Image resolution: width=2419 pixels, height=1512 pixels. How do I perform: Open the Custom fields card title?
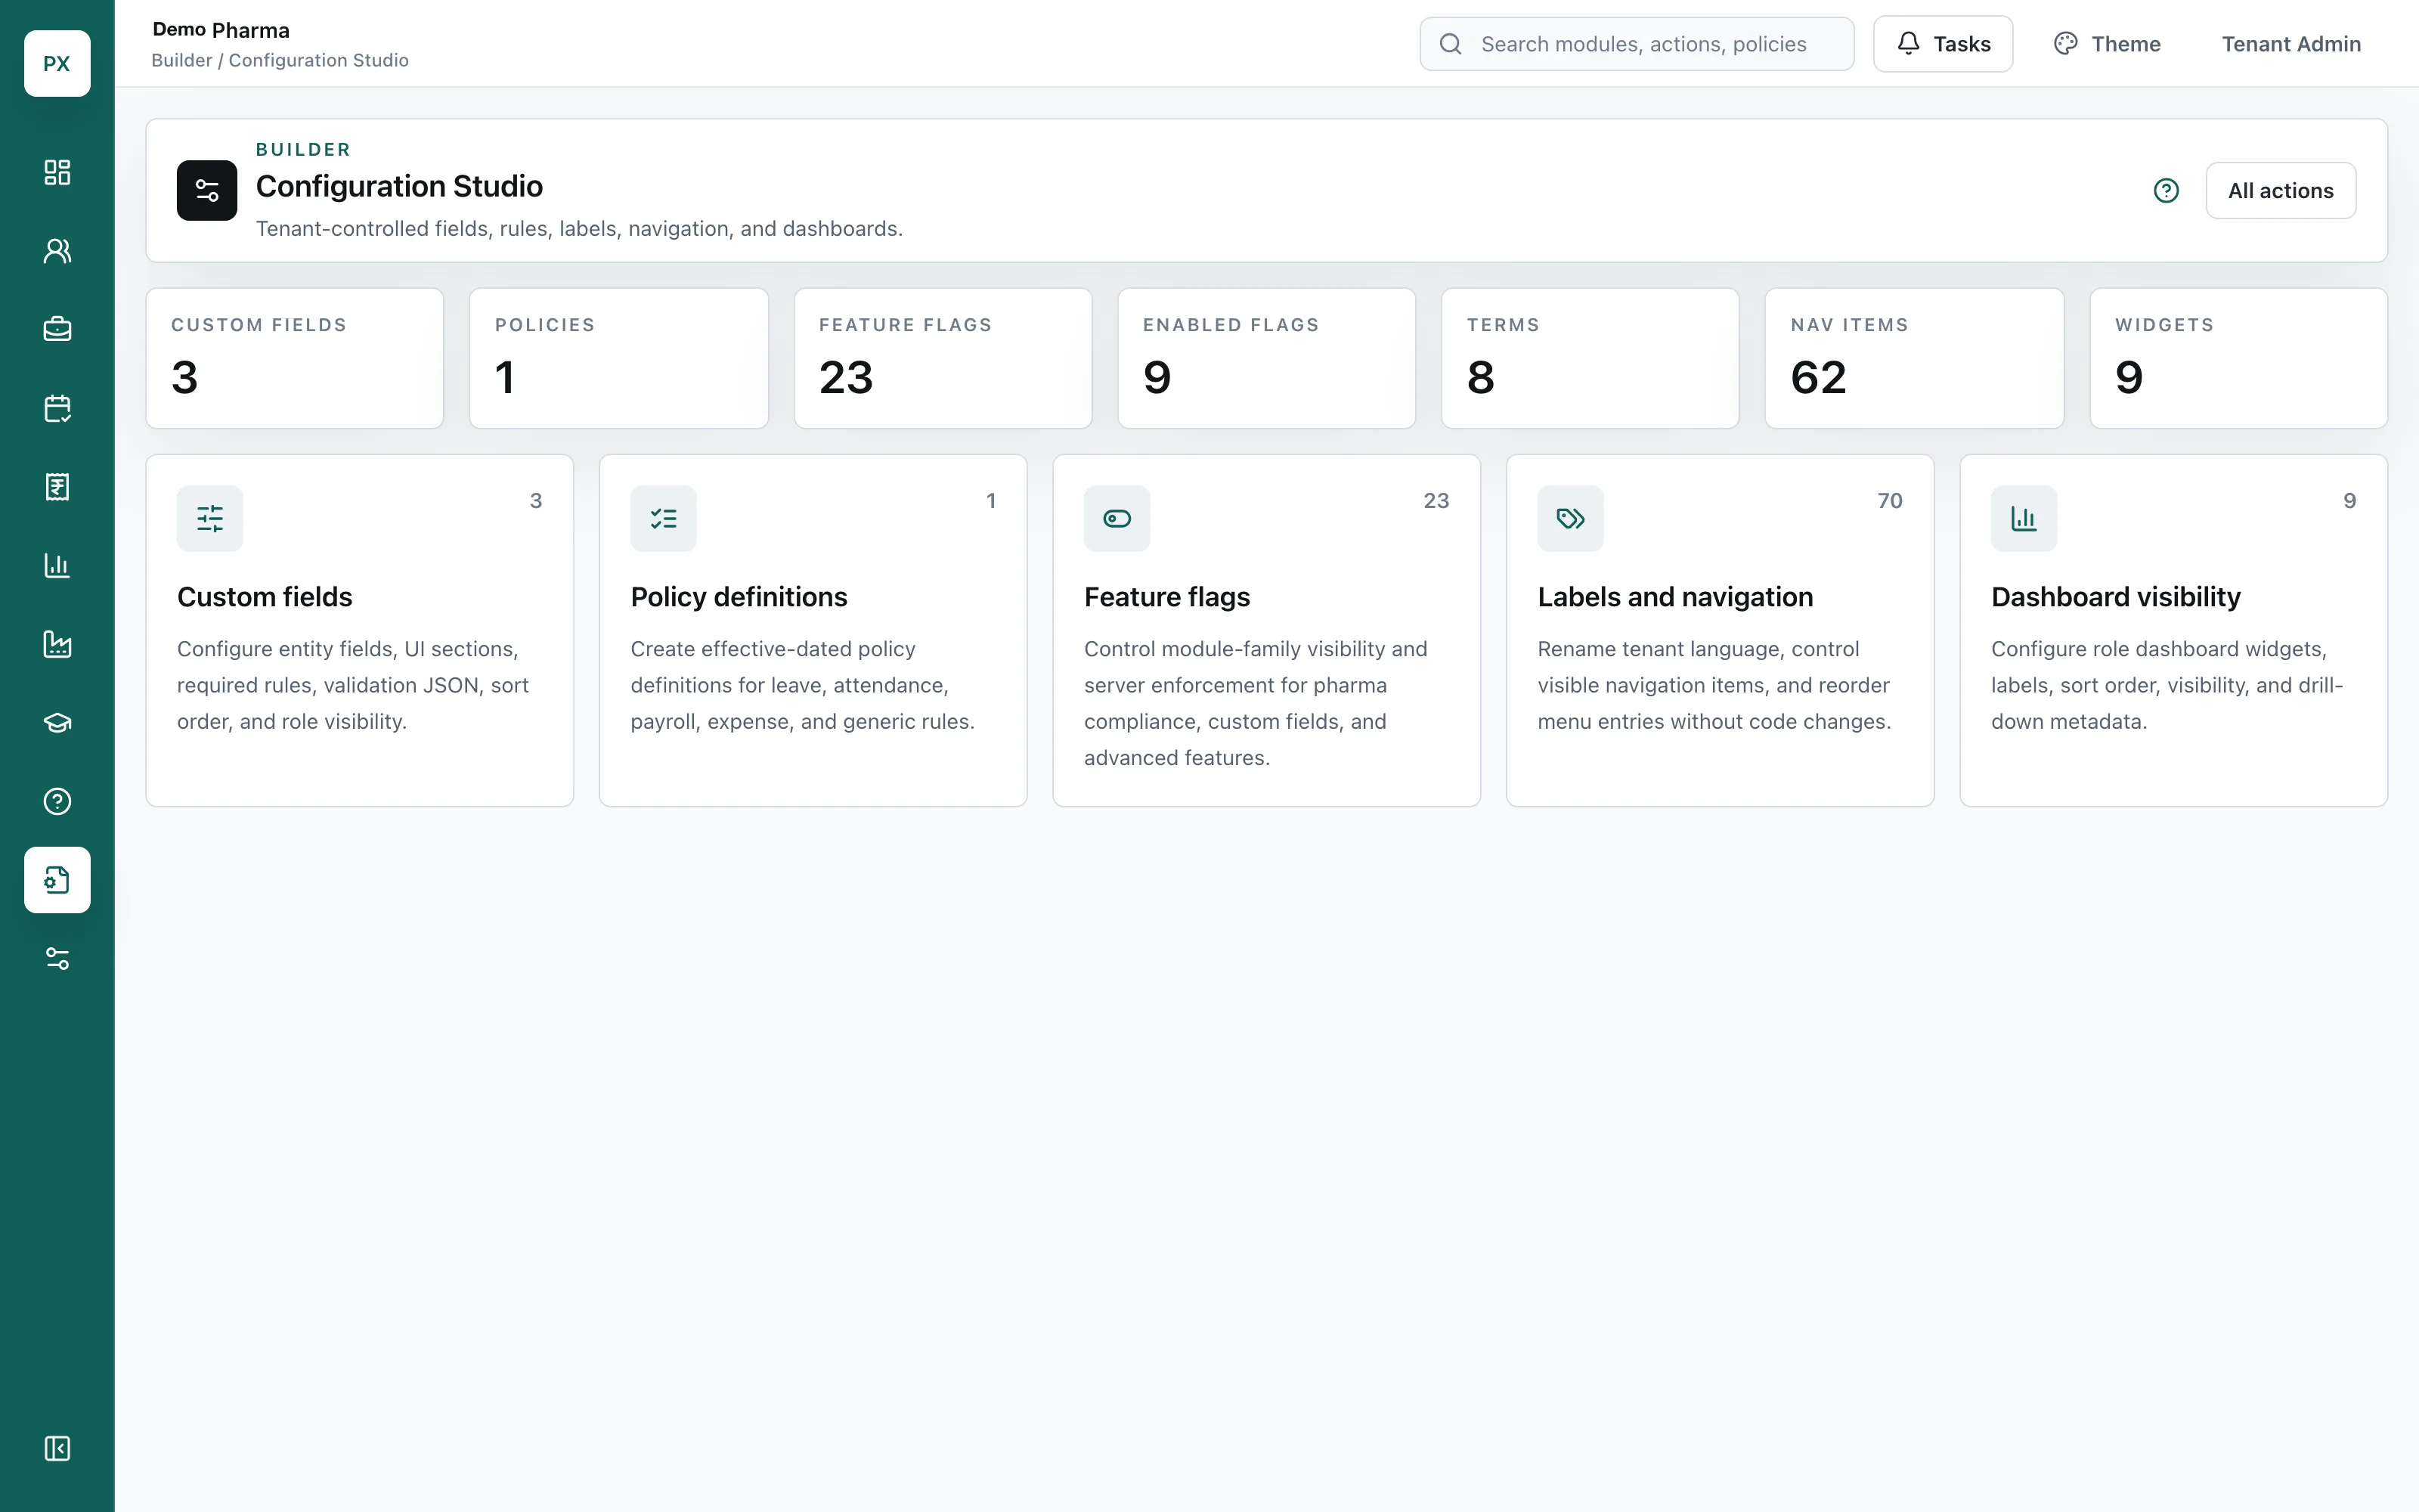click(265, 597)
